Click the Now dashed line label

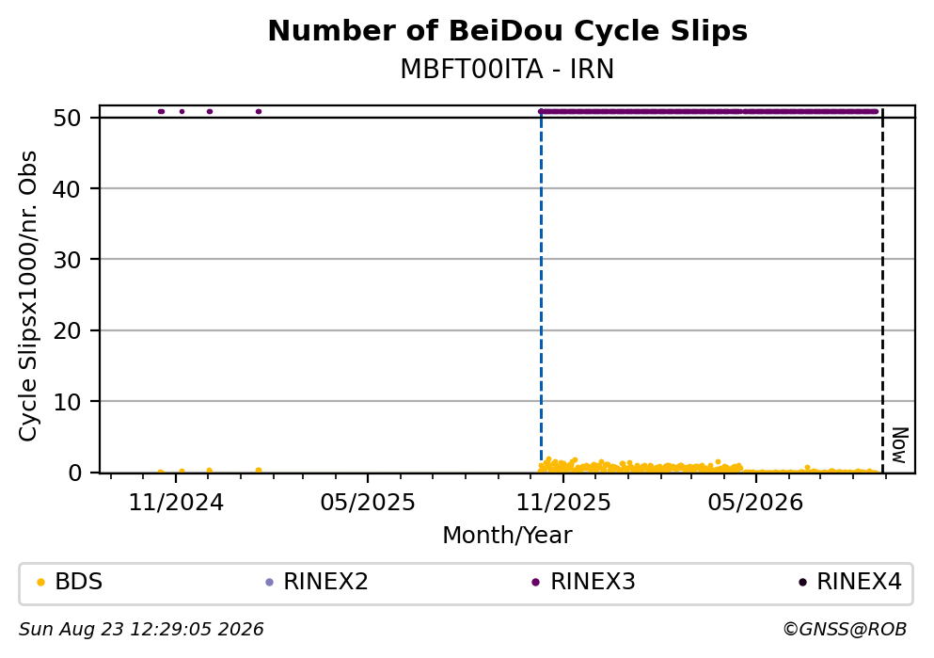tap(900, 446)
